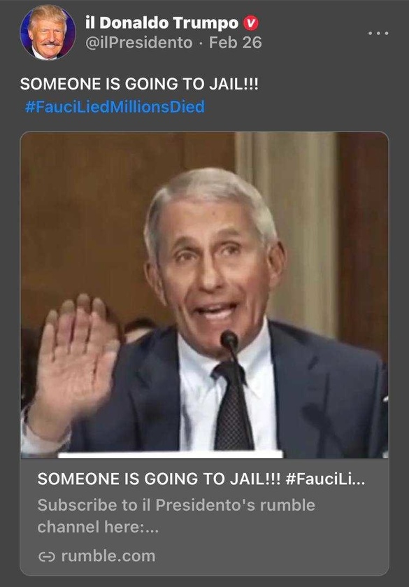The image size is (409, 587).
Task: Open the link preview video thumbnail
Action: point(204,295)
